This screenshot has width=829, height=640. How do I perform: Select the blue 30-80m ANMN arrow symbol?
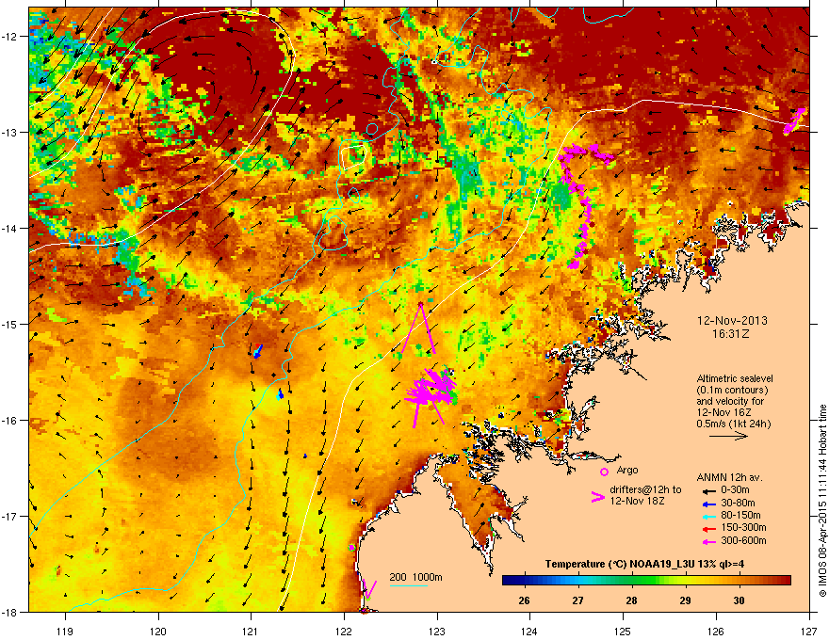coord(708,504)
